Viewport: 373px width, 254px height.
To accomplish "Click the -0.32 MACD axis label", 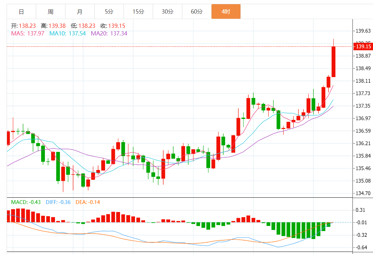I will pos(360,235).
